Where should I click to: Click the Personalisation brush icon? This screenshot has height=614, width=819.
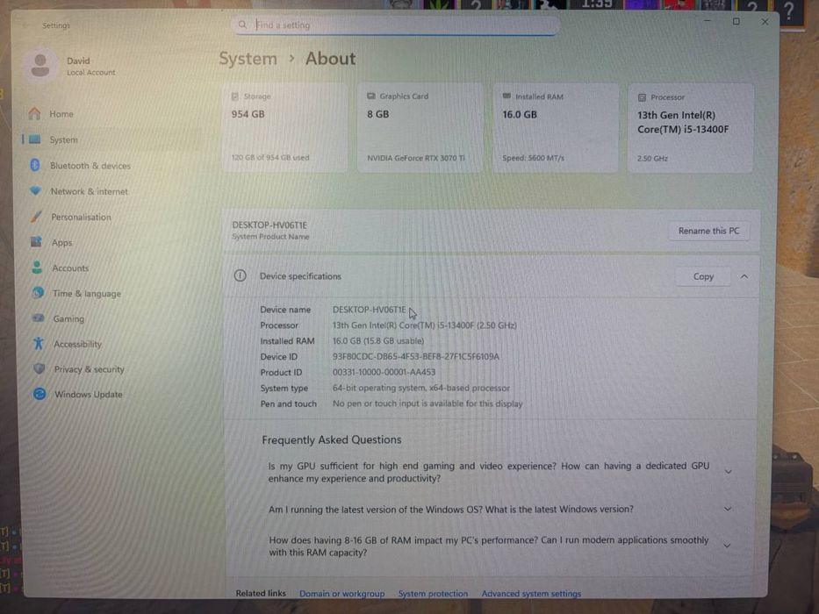[36, 216]
